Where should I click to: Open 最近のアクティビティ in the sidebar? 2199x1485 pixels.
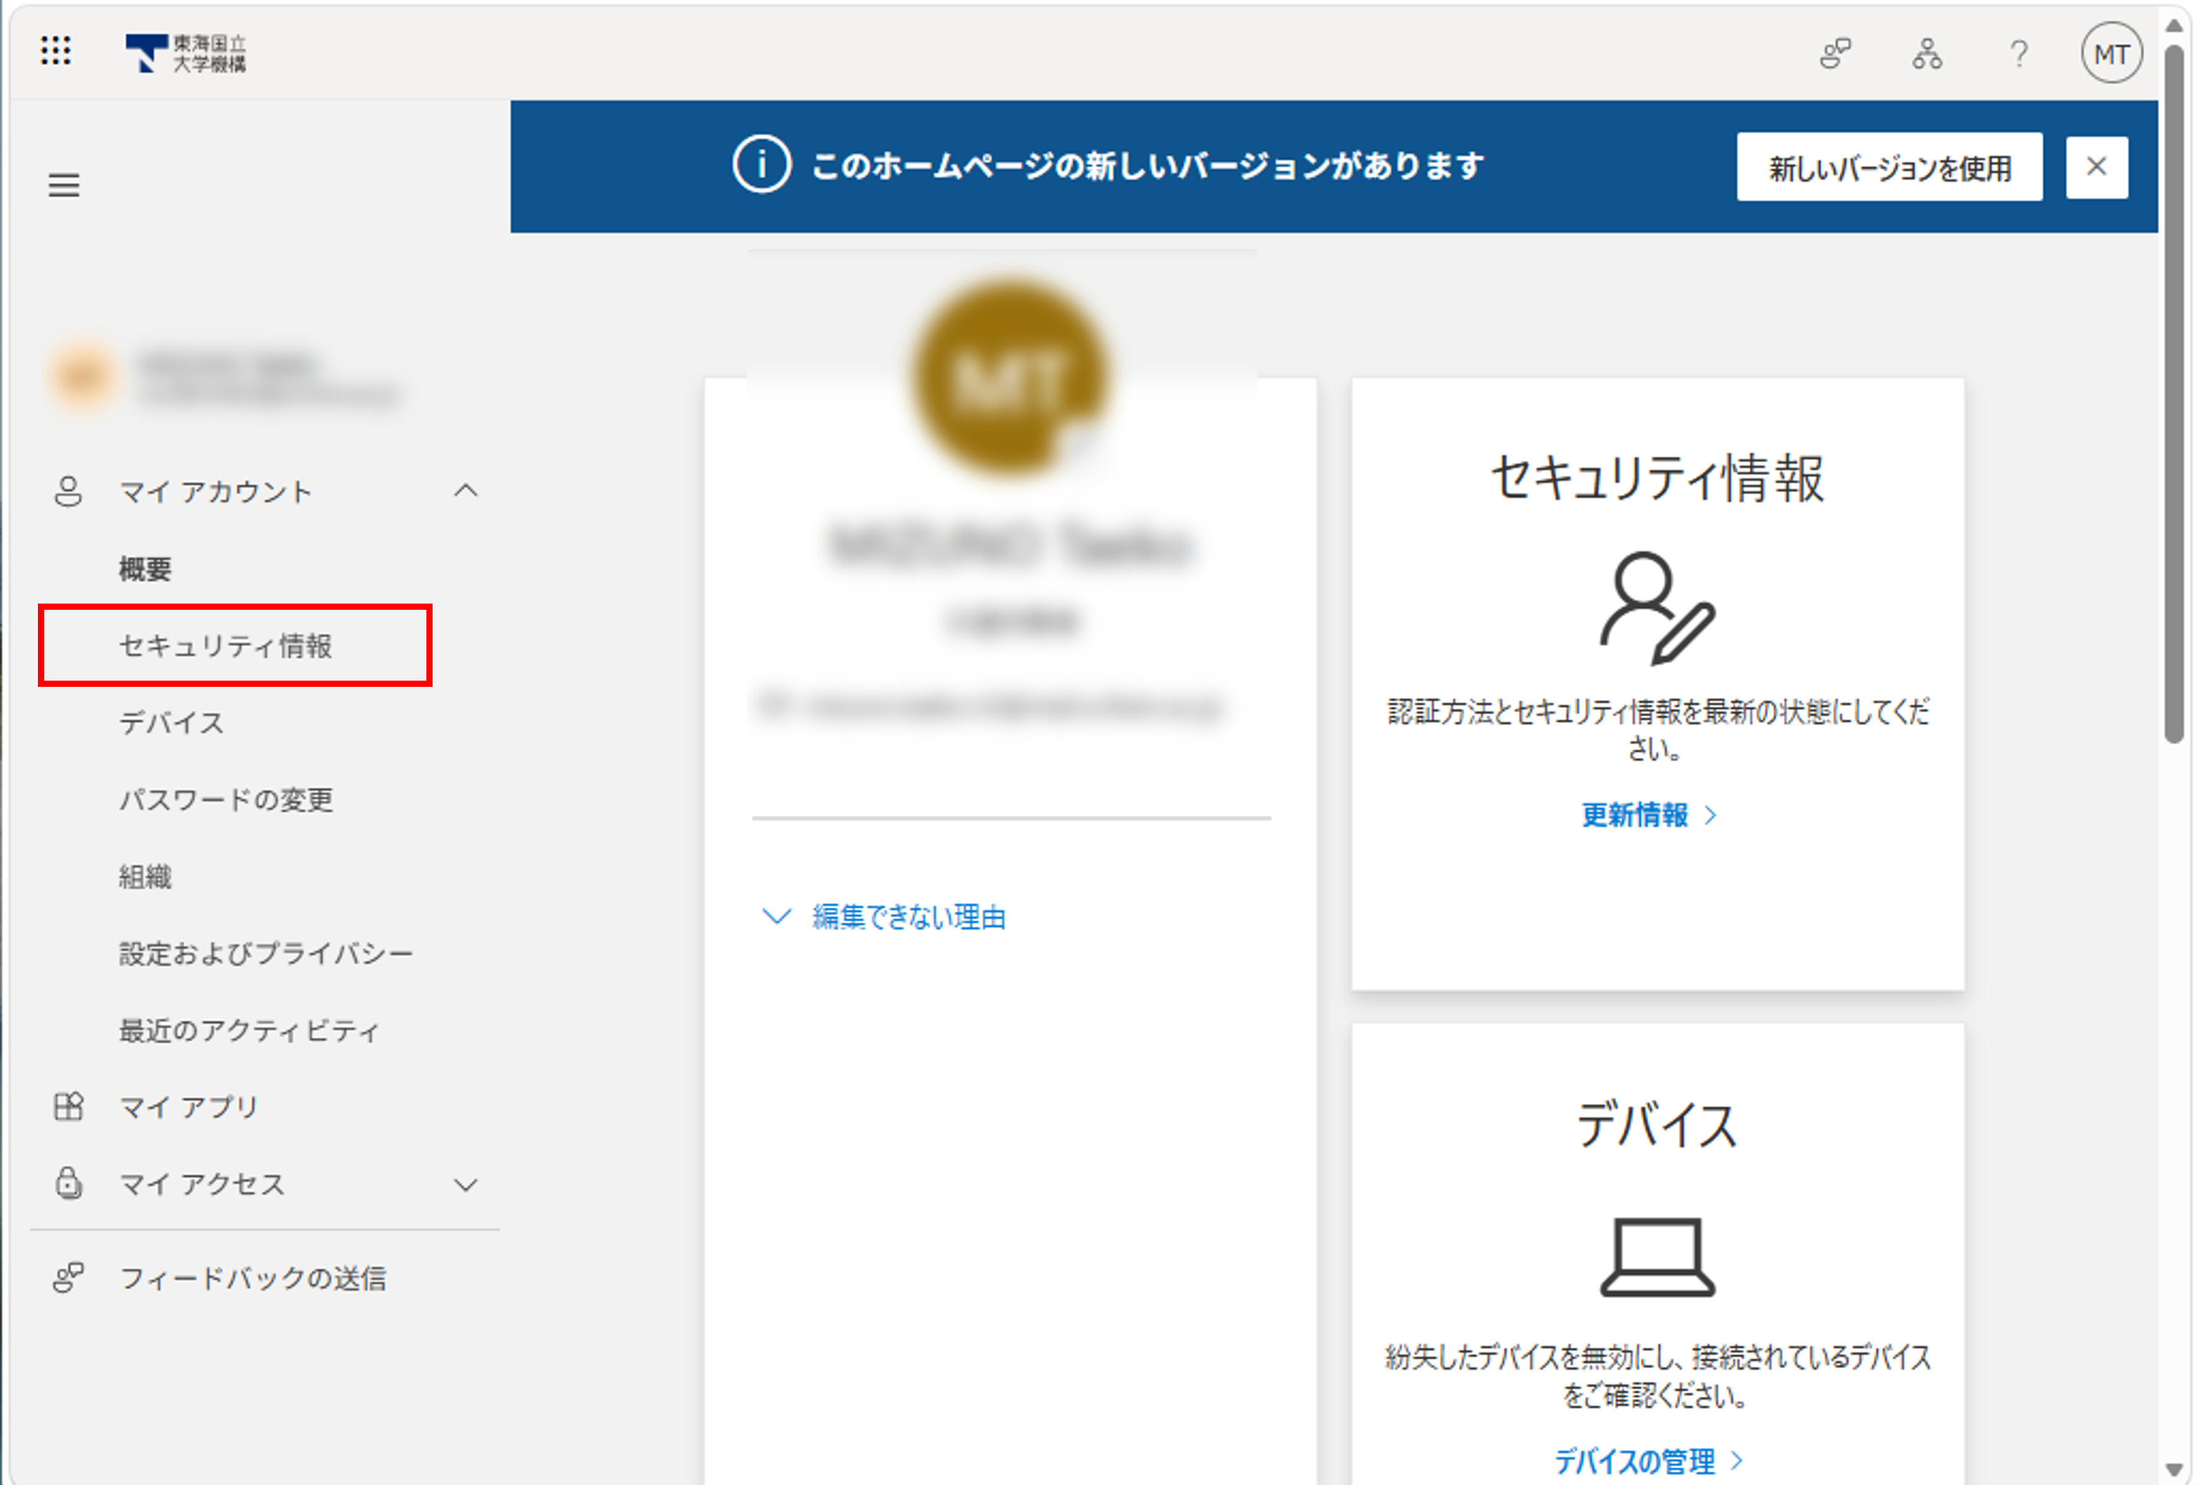click(x=250, y=1030)
